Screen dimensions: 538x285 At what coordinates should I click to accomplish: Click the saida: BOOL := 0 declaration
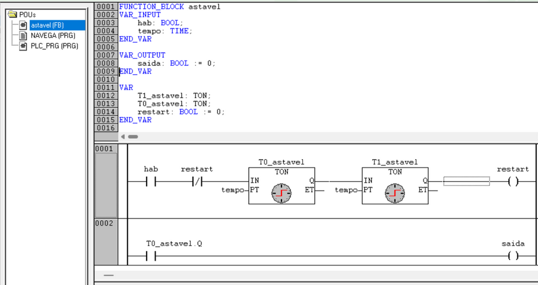176,64
